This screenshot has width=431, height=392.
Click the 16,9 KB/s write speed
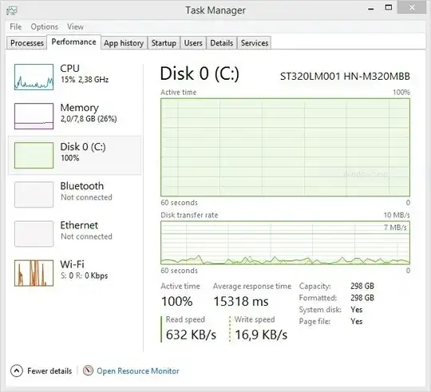[261, 335]
